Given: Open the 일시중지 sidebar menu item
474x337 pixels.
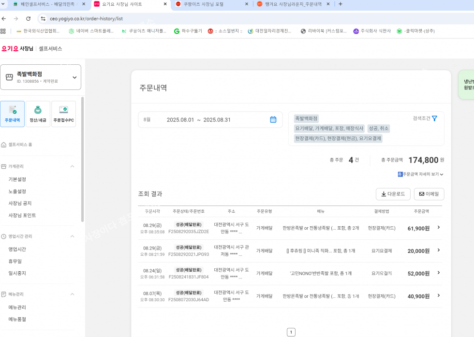Looking at the screenshot, I should tap(17, 273).
